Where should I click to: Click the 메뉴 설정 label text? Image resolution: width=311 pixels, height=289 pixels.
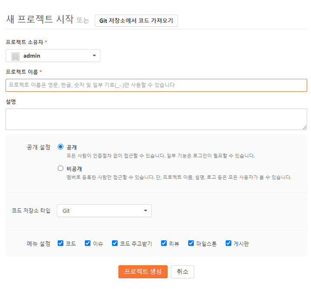pyautogui.click(x=38, y=244)
